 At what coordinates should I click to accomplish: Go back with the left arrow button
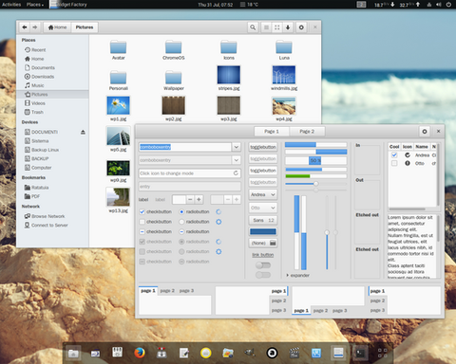pos(25,27)
